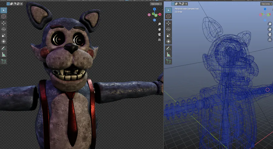
Task: Enable 'invert selection' mode in left viewport header
Action: click(18, 4)
